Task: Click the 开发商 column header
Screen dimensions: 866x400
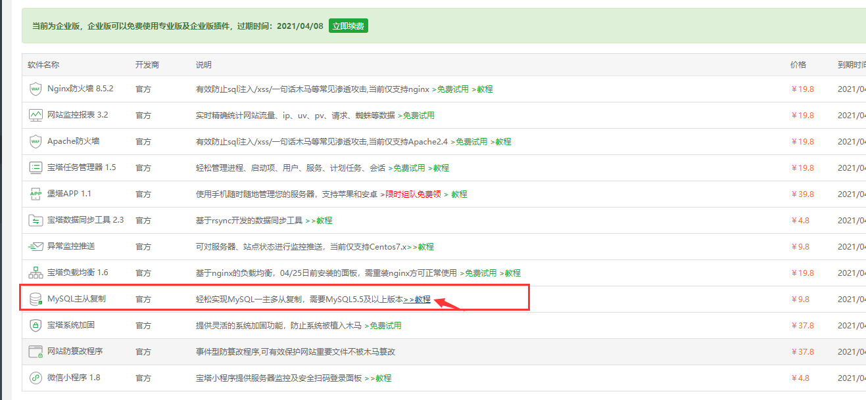Action: (147, 65)
